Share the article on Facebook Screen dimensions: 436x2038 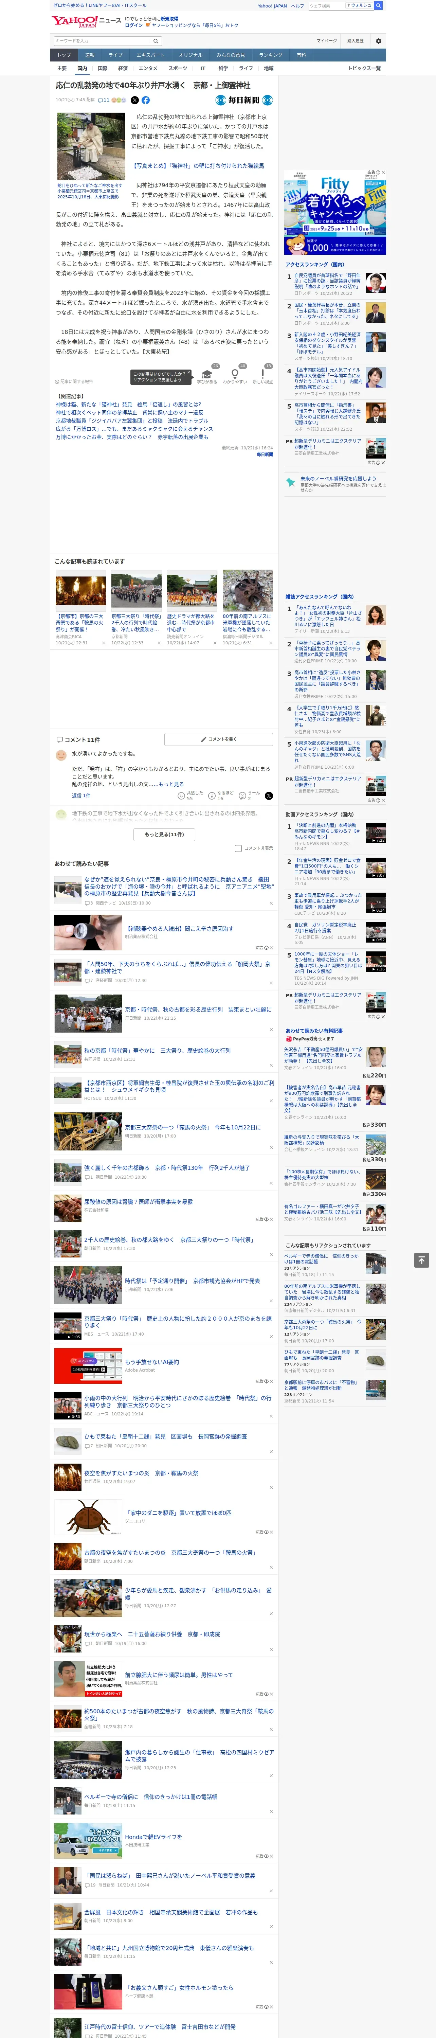146,101
